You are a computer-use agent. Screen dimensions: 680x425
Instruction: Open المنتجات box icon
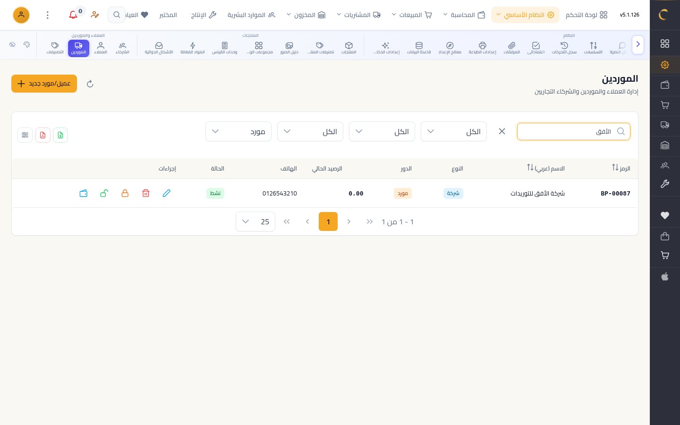coord(349,48)
